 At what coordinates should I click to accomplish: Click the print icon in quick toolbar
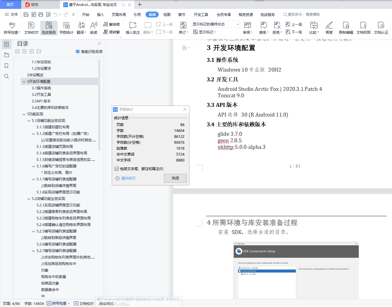(x=41, y=14)
